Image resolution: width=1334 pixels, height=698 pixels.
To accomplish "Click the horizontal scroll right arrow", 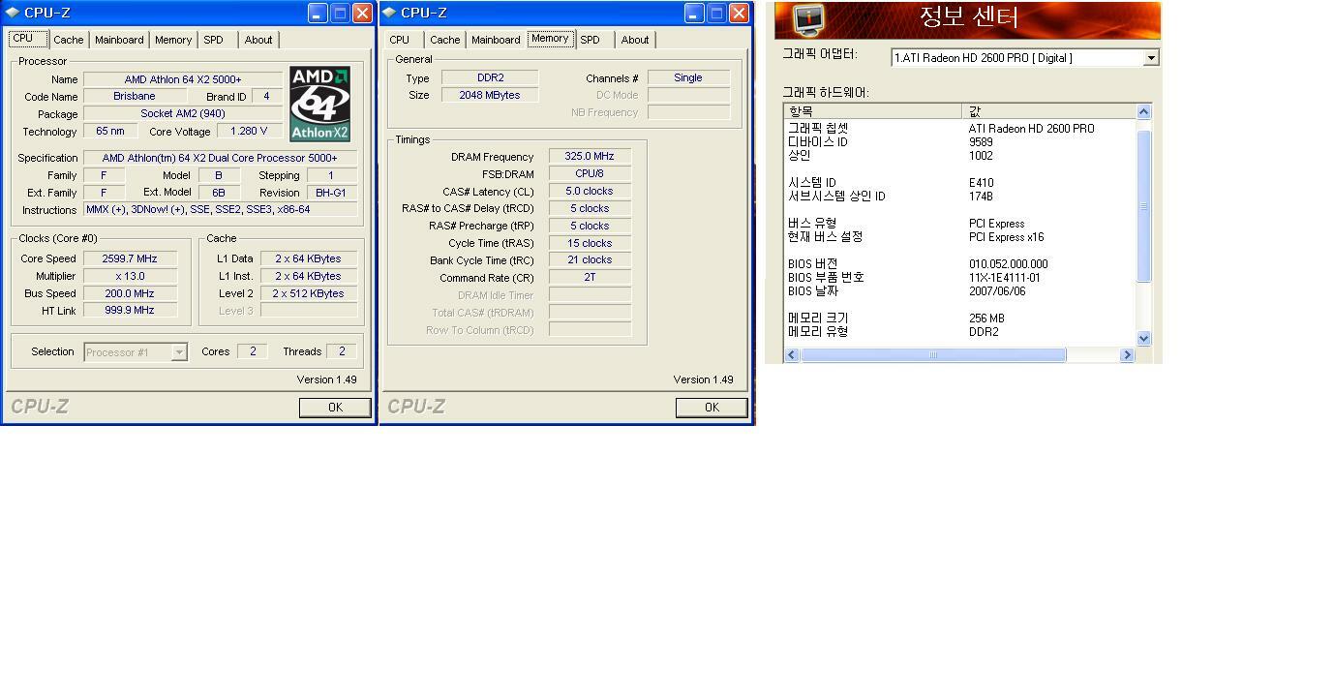I will 1127,355.
